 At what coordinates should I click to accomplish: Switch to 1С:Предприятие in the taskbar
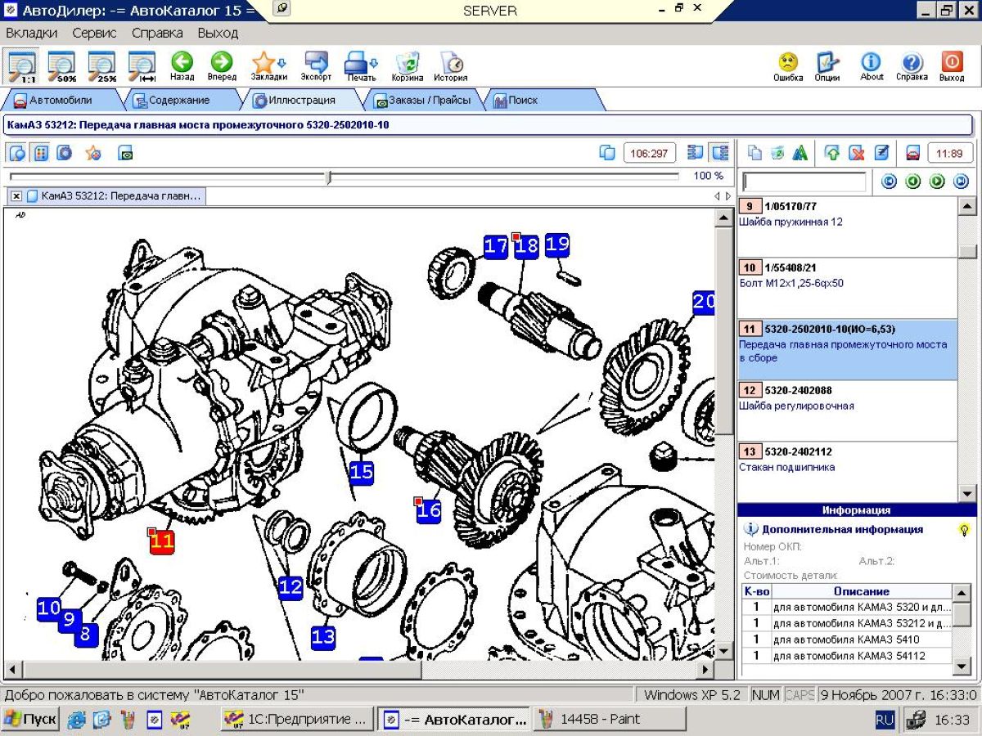pyautogui.click(x=298, y=720)
